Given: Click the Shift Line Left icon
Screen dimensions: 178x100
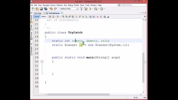Looking at the screenshot, I should click(x=90, y=17).
